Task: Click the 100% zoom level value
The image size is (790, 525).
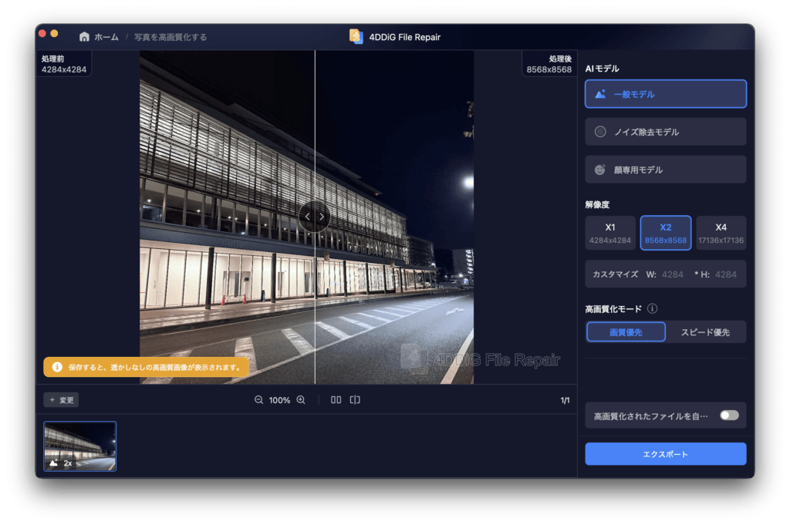Action: pyautogui.click(x=279, y=400)
